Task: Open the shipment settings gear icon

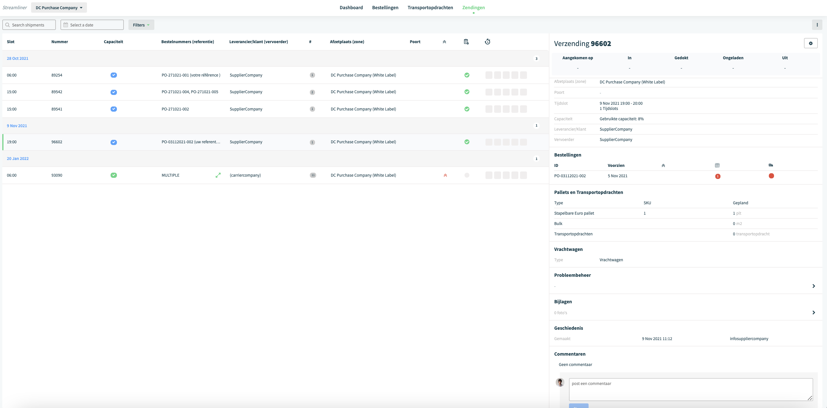Action: pos(811,43)
